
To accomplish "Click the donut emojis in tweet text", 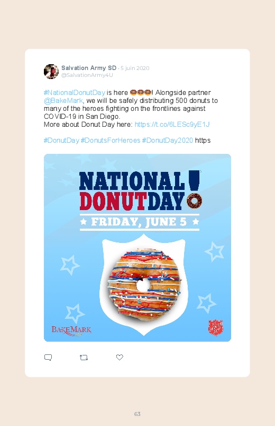I will point(140,92).
